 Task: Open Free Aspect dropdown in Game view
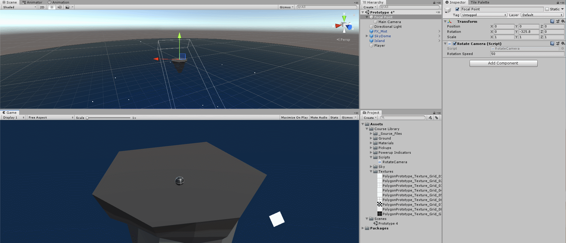(x=50, y=118)
